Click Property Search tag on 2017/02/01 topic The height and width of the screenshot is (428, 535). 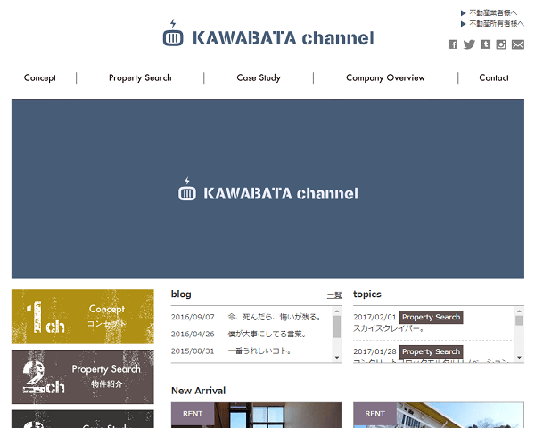tap(432, 317)
